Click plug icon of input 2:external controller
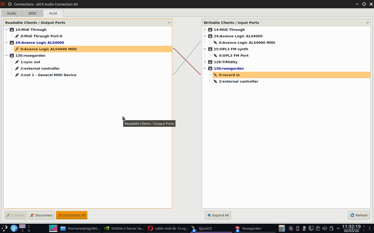The image size is (374, 233). tap(215, 81)
